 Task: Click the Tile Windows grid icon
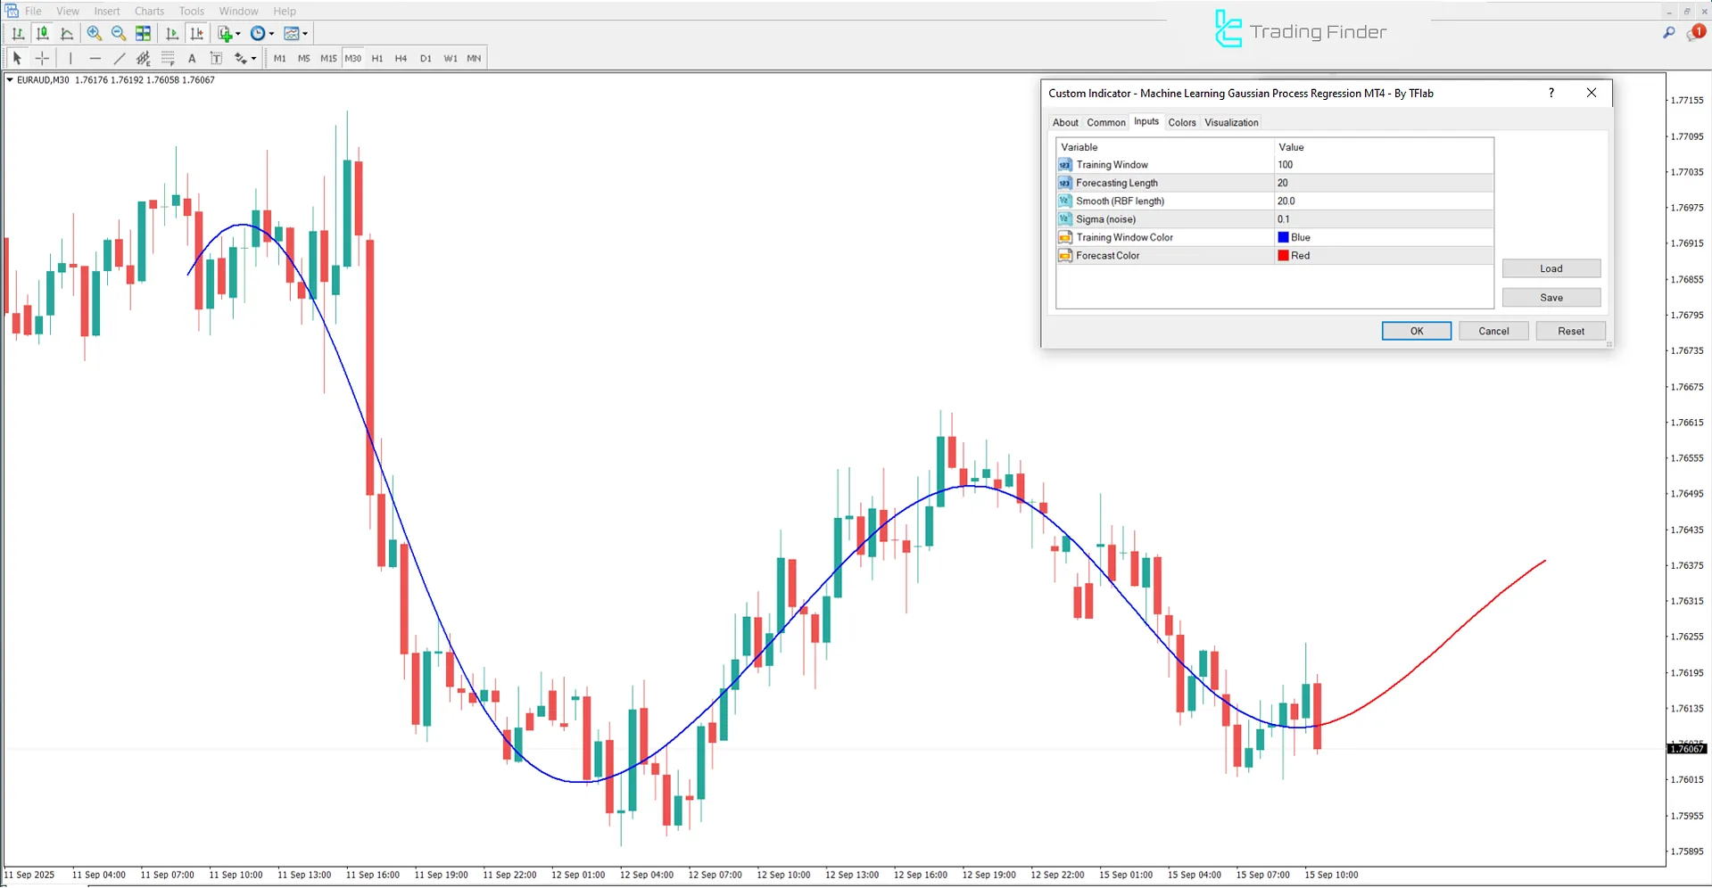[x=143, y=34]
